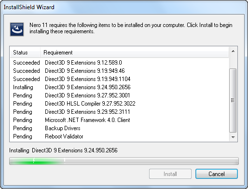Screen dimensions: 248x189
Task: Select the Direct3D 9 Extensions 9.24.950.2656 list row
Action: [119, 87]
